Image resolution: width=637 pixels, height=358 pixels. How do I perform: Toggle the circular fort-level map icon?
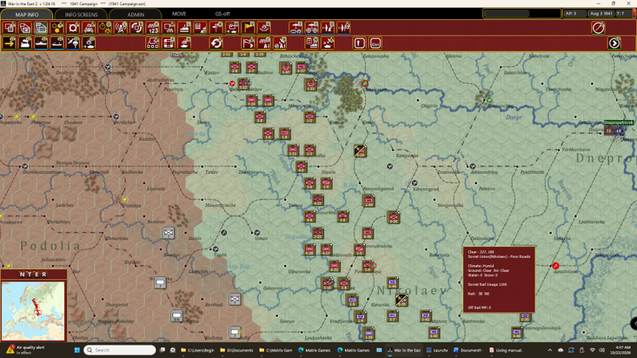pos(73,28)
